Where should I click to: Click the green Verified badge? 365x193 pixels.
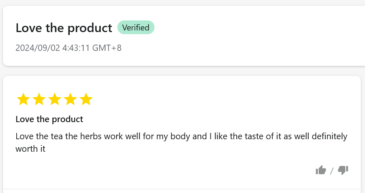[x=136, y=28]
